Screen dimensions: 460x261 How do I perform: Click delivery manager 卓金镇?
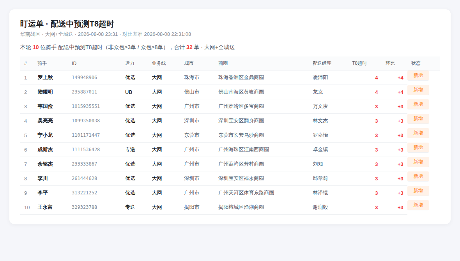pyautogui.click(x=320, y=150)
